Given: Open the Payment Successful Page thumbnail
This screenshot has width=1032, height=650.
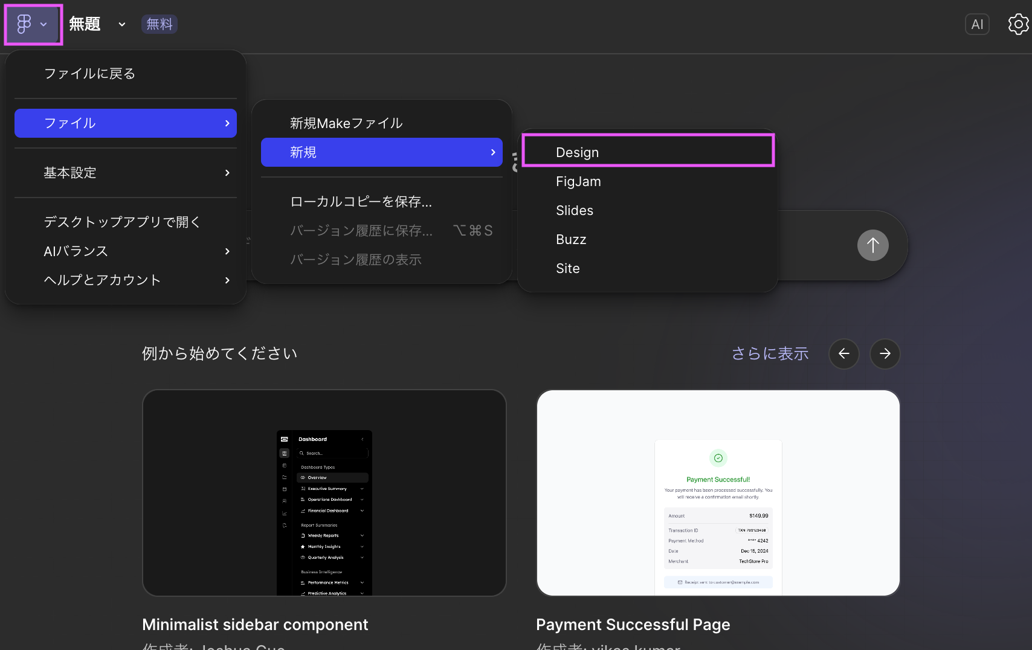Looking at the screenshot, I should pos(718,492).
